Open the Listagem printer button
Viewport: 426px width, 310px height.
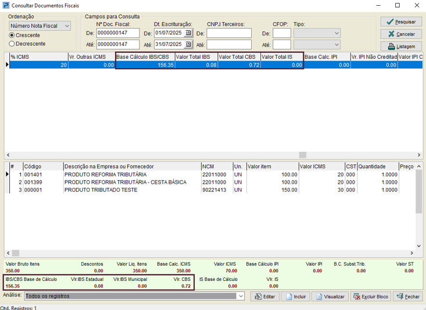click(x=401, y=46)
